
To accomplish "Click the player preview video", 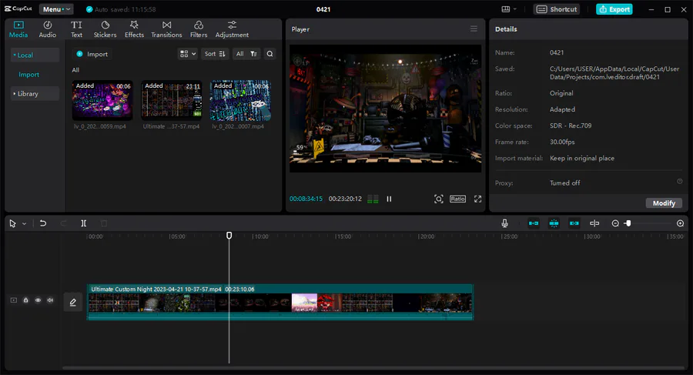I will (x=386, y=109).
